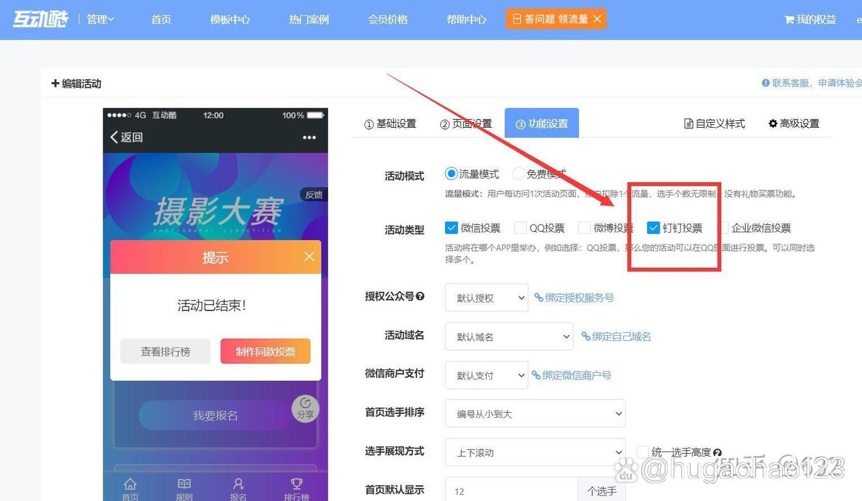Tap the 首页 home icon in bottom navigation
The width and height of the screenshot is (862, 501).
(x=130, y=484)
